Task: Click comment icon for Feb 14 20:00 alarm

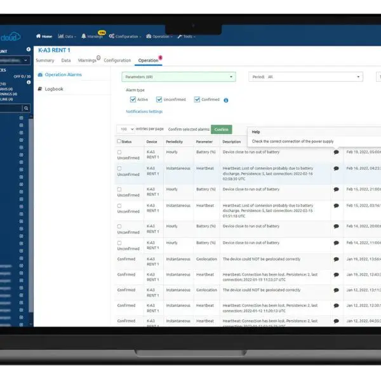Action: [x=337, y=226]
